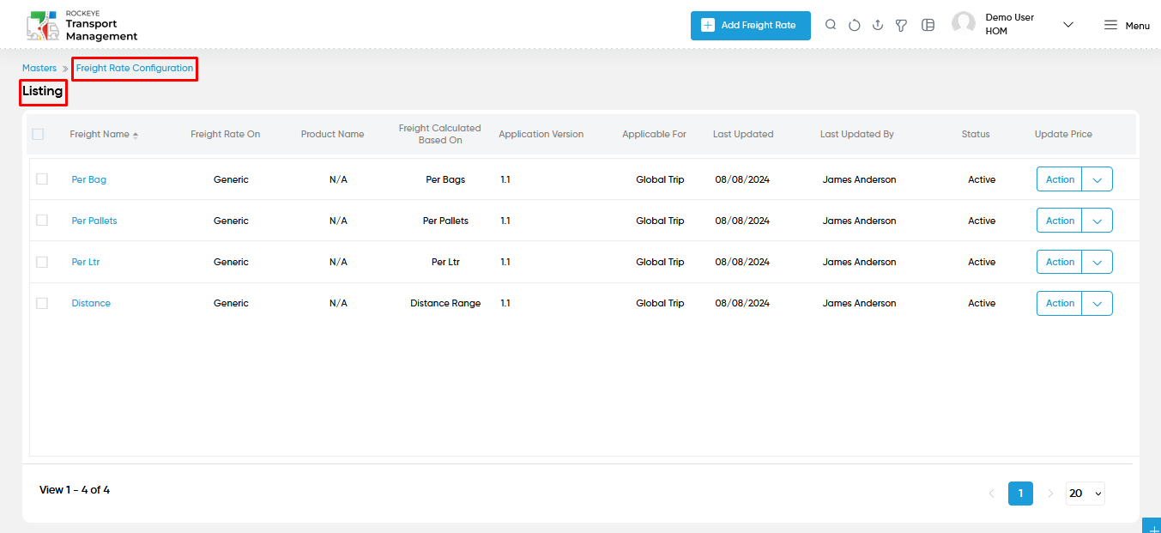Check the select-all header checkbox
This screenshot has width=1161, height=533.
[38, 134]
